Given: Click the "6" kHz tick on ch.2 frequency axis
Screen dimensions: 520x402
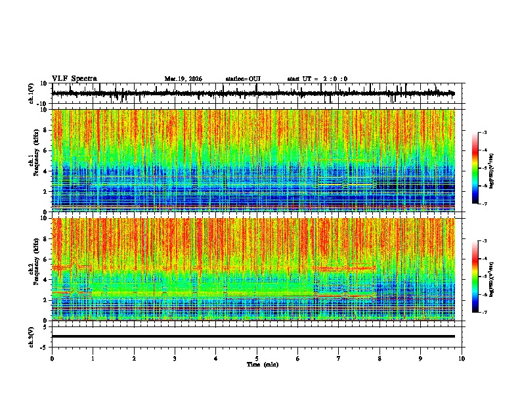Looking at the screenshot, I should coord(46,259).
